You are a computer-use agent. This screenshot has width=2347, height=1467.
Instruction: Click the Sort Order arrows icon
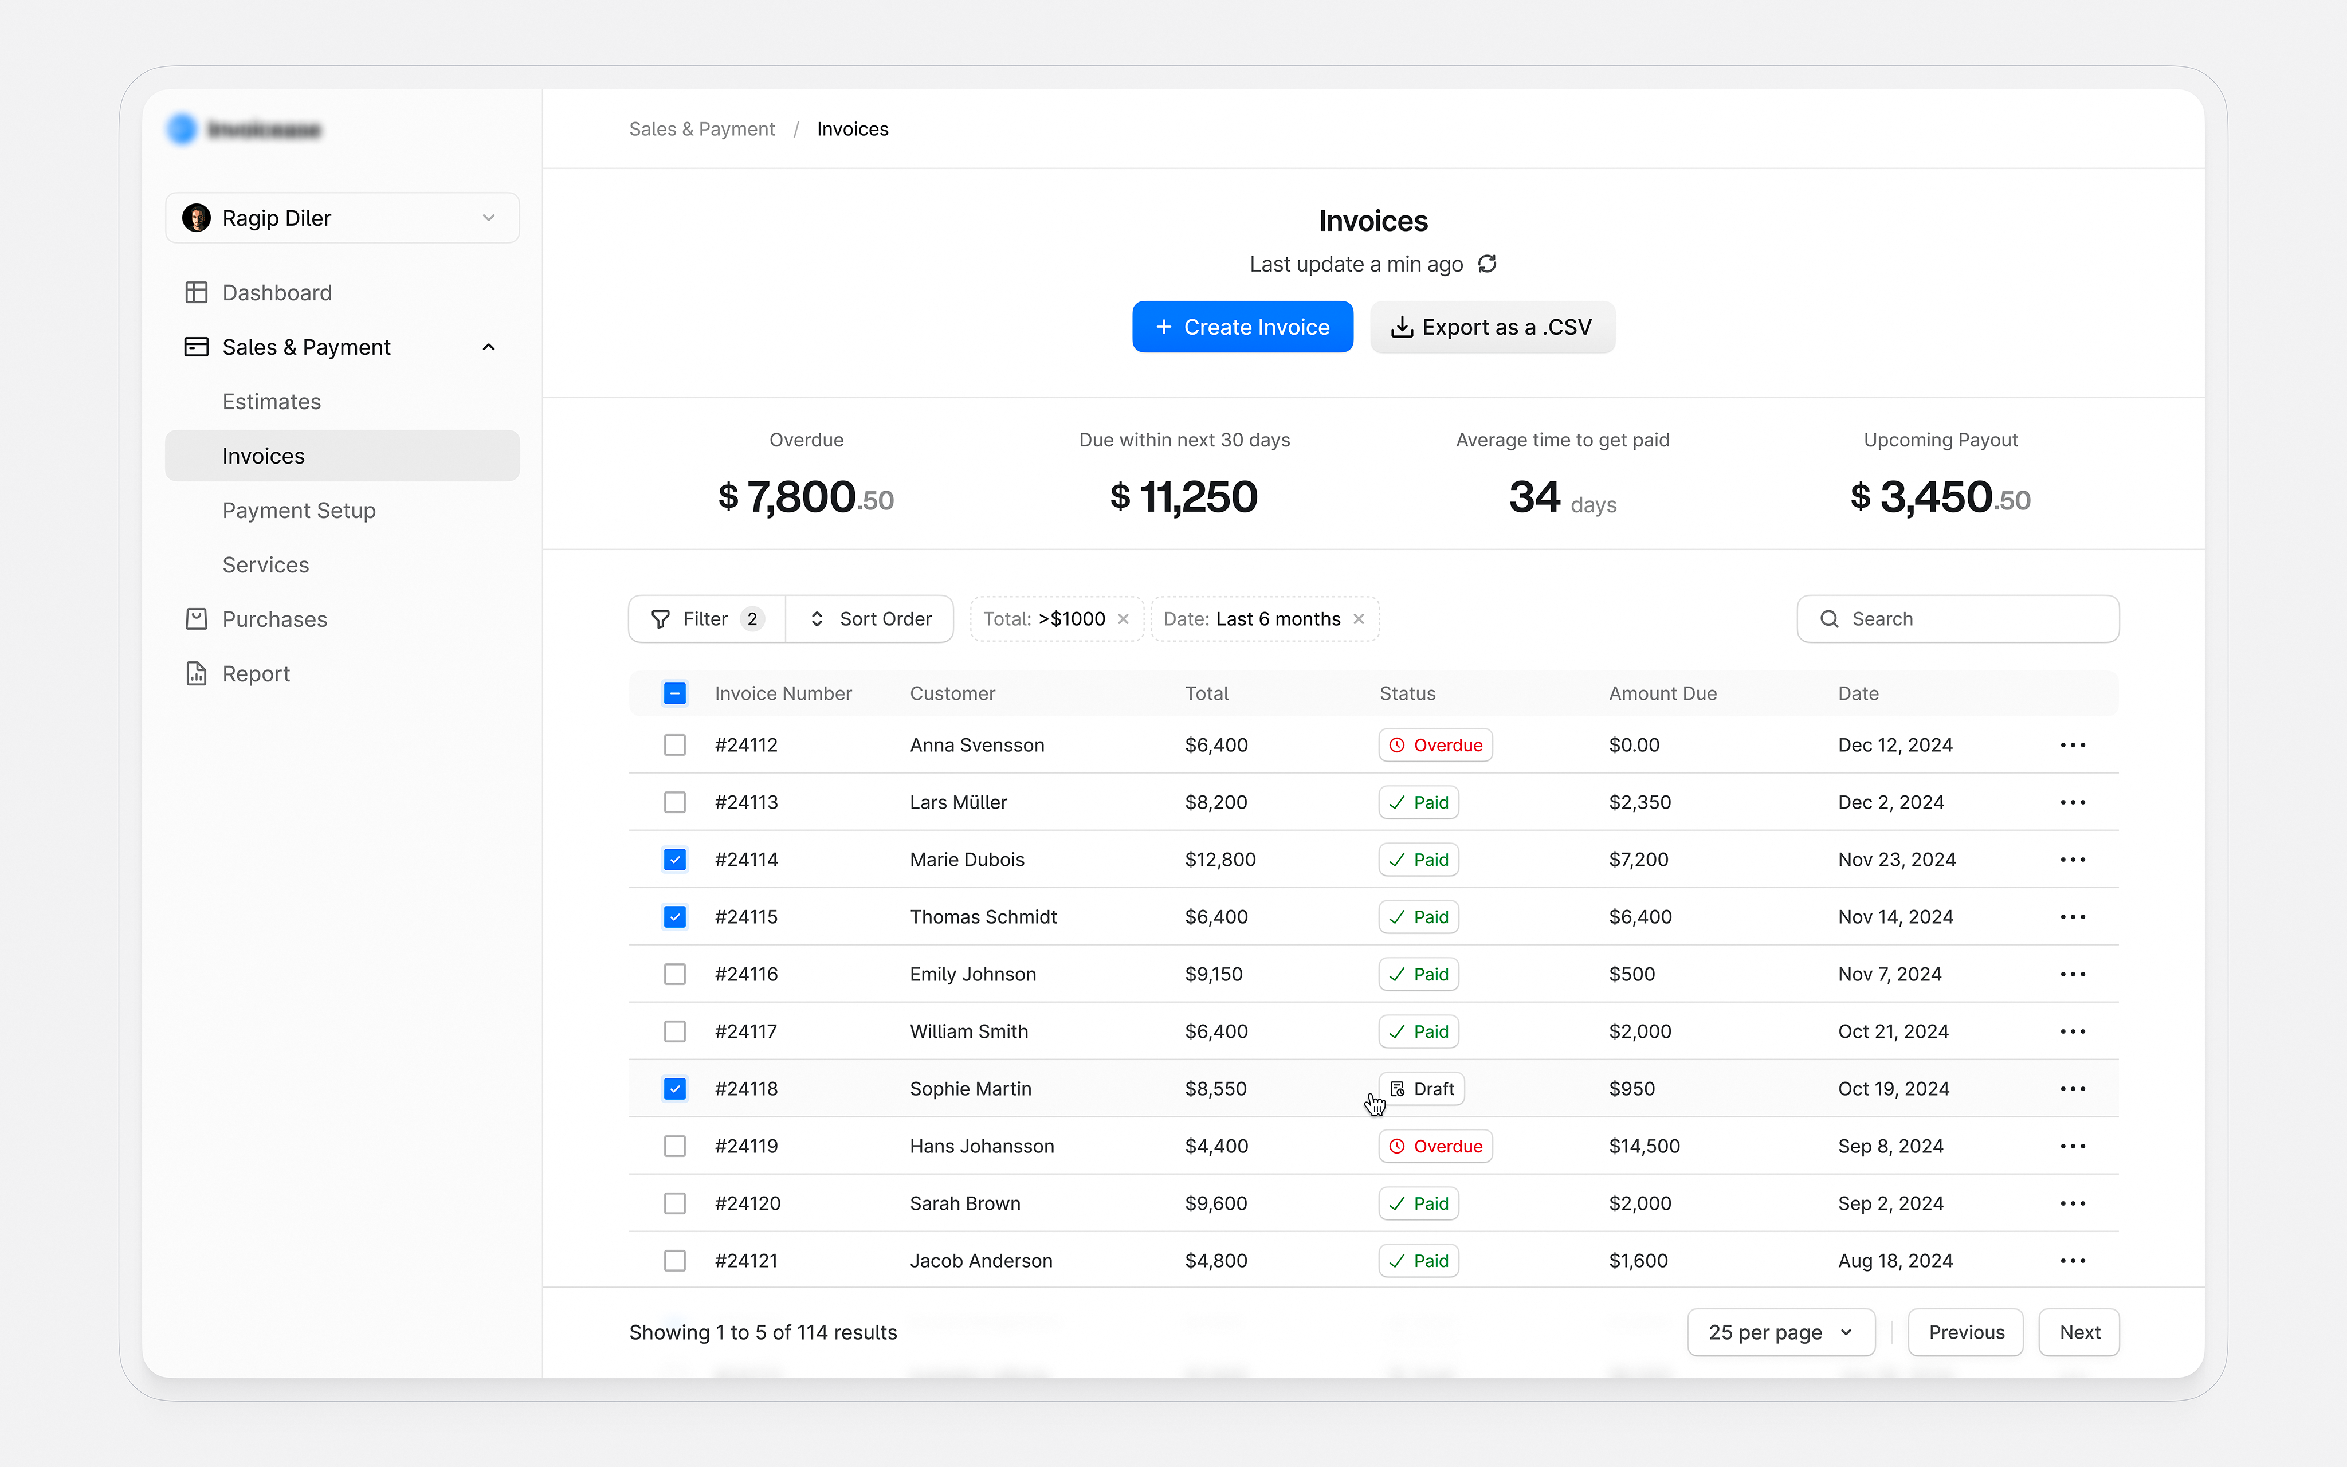click(x=817, y=619)
